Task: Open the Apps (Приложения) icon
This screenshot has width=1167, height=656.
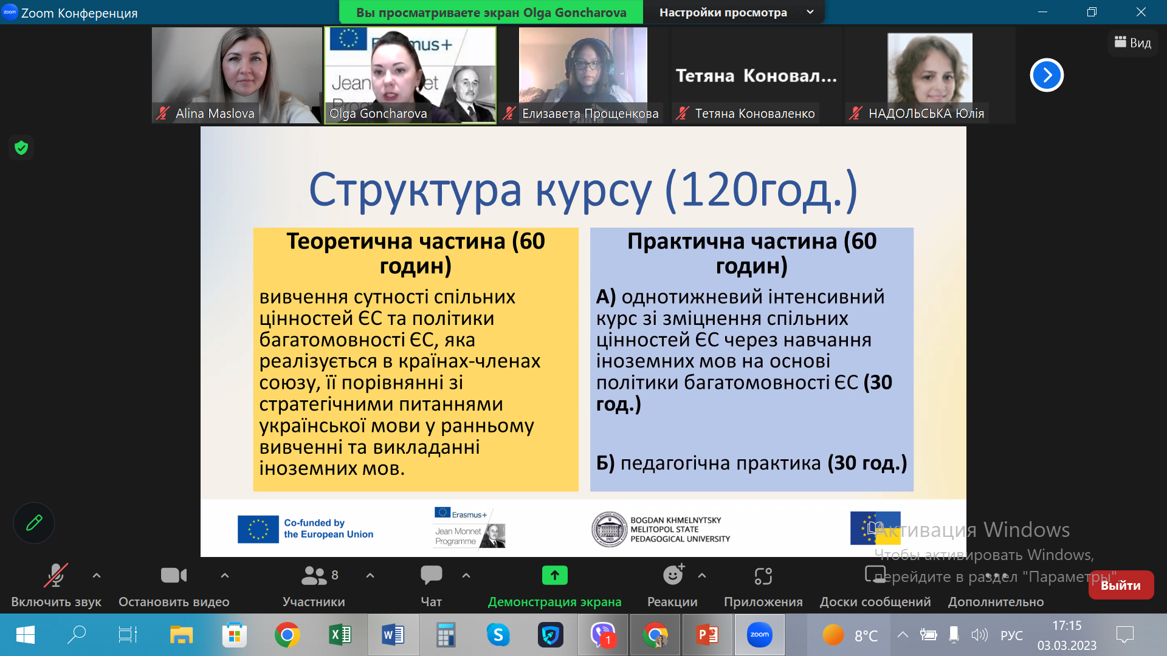Action: [x=763, y=576]
